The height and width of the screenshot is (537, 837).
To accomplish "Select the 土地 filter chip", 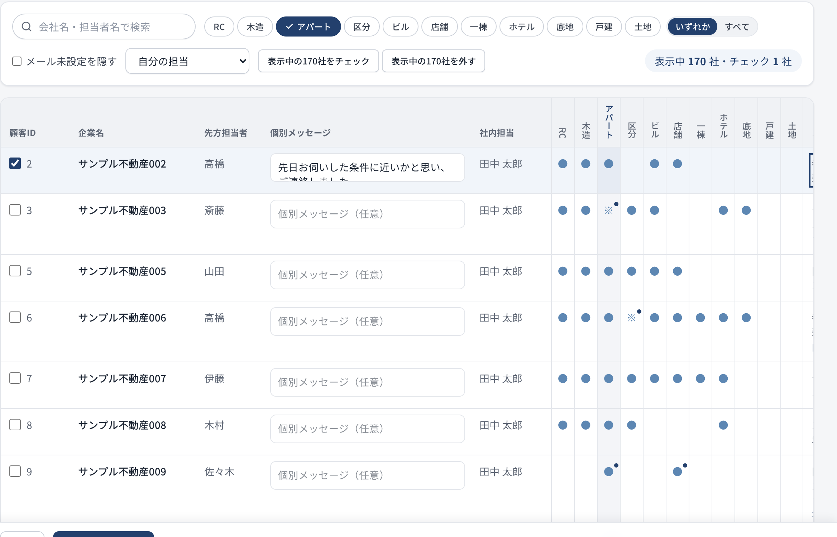I will [643, 27].
